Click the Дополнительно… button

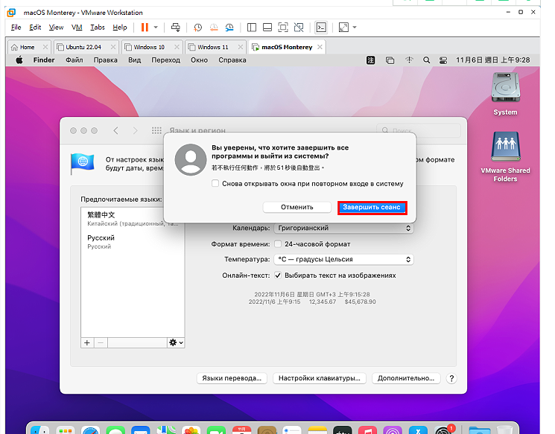pyautogui.click(x=406, y=378)
